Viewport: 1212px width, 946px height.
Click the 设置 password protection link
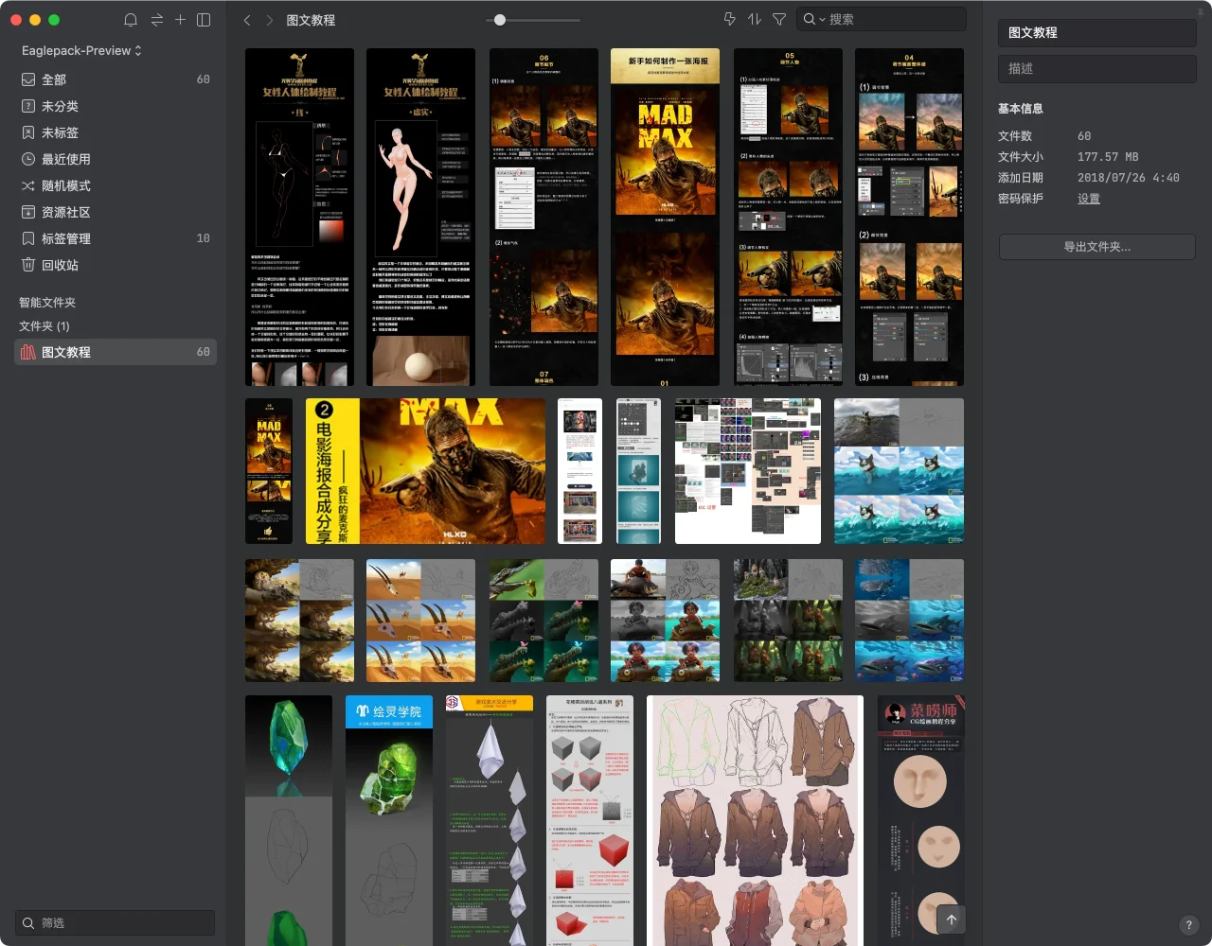[x=1088, y=199]
